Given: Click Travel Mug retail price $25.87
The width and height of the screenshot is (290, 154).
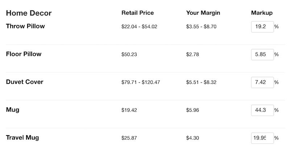Looking at the screenshot, I should 129,138.
